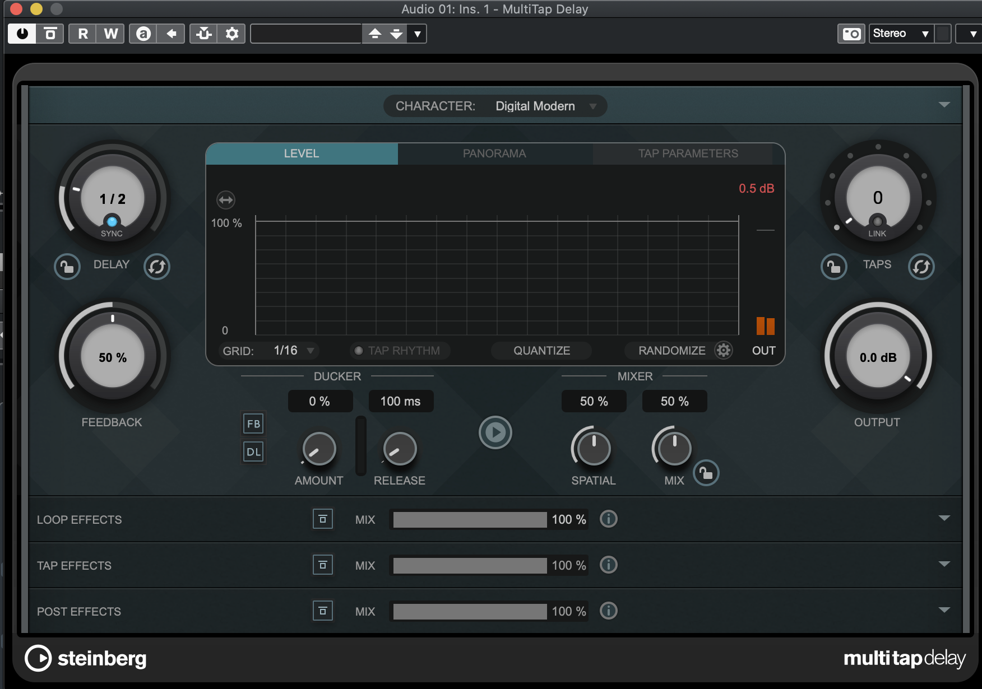Toggle the taps LINK button

tap(878, 222)
